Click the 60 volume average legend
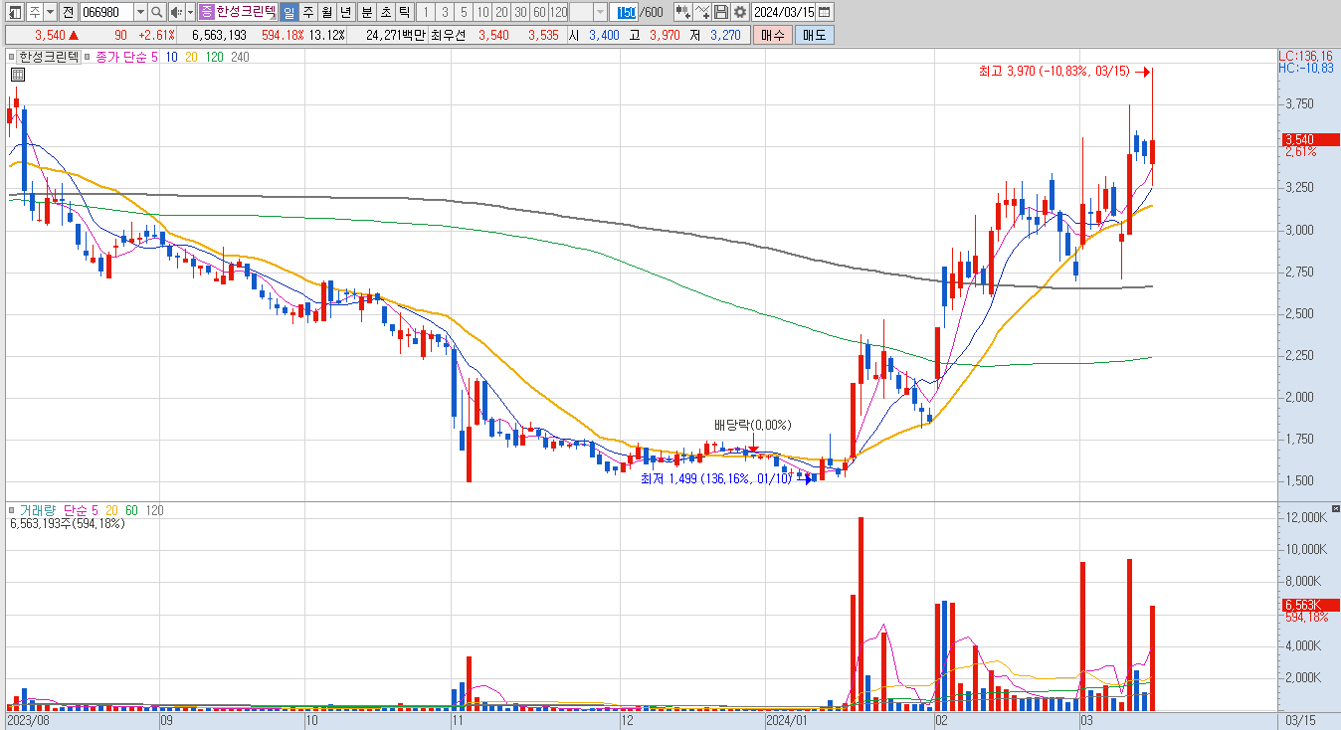The width and height of the screenshot is (1341, 730). point(131,510)
